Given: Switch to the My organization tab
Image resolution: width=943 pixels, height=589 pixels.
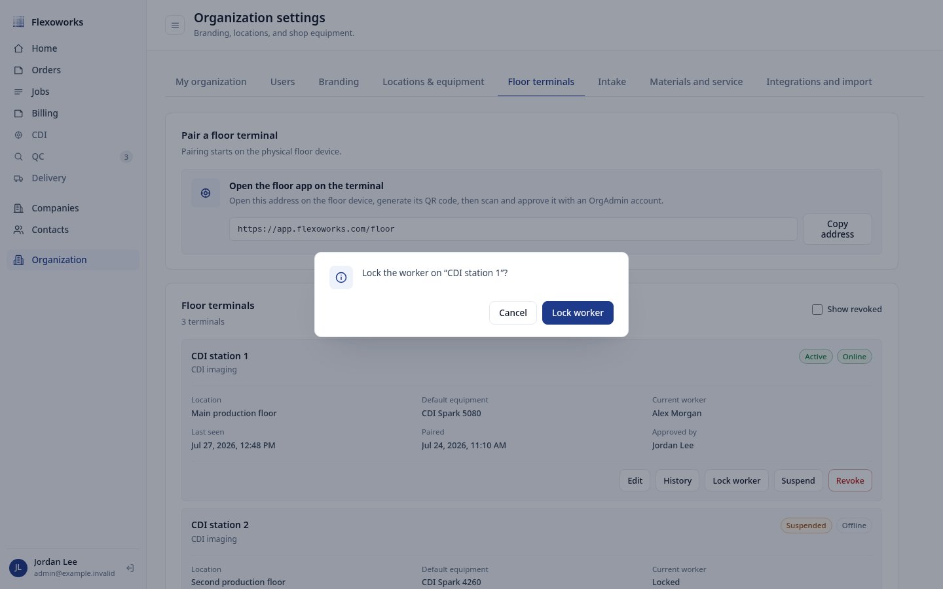Looking at the screenshot, I should point(211,82).
